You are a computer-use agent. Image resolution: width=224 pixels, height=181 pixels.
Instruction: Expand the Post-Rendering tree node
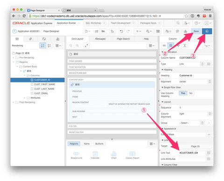pyautogui.click(x=13, y=102)
